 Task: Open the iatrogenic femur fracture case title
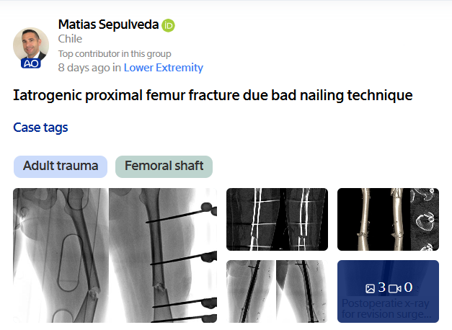(x=213, y=95)
